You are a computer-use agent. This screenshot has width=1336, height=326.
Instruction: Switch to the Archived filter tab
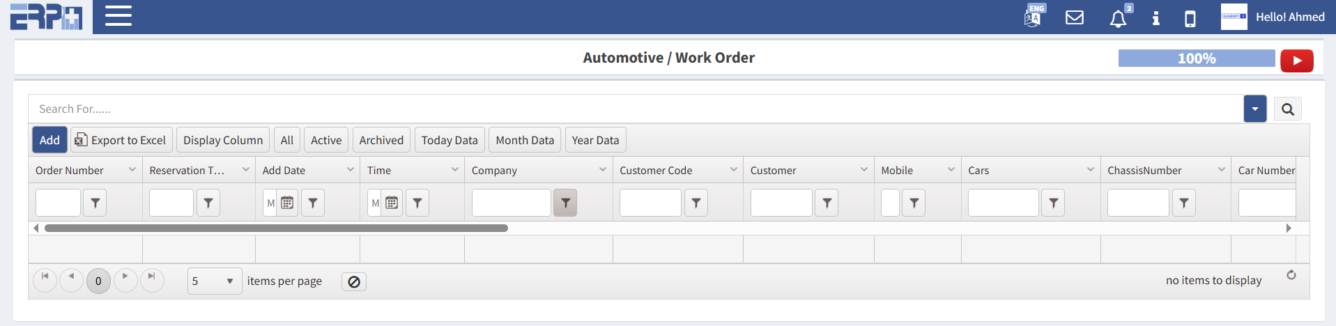click(x=381, y=140)
